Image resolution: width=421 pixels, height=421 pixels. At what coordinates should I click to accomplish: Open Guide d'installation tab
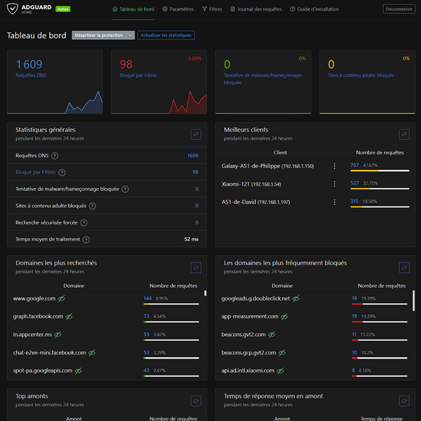314,9
